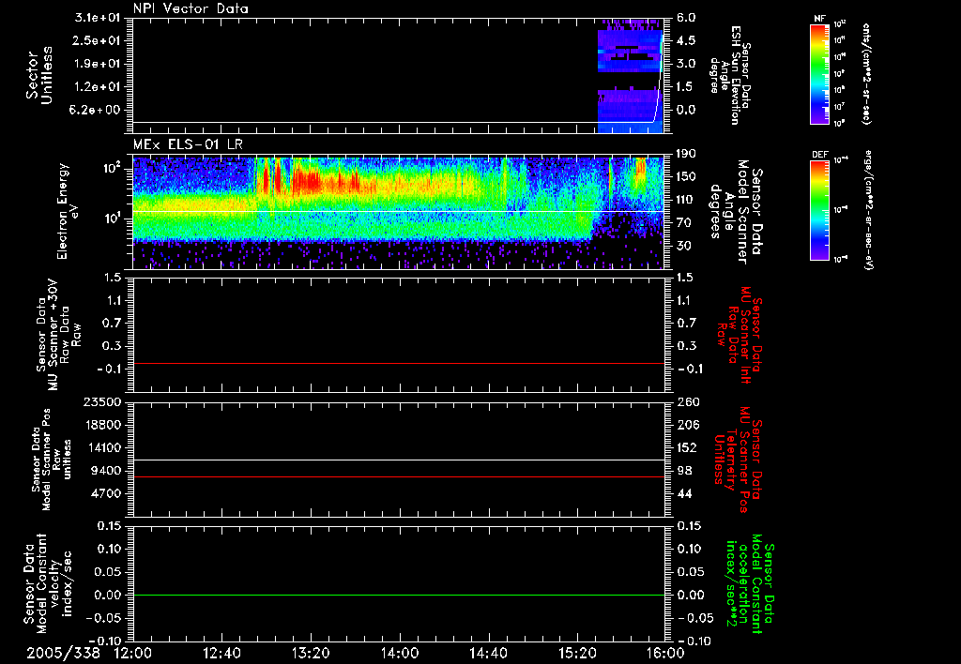
Task: Click the 10² Electron Energy tick label
Action: click(x=111, y=168)
